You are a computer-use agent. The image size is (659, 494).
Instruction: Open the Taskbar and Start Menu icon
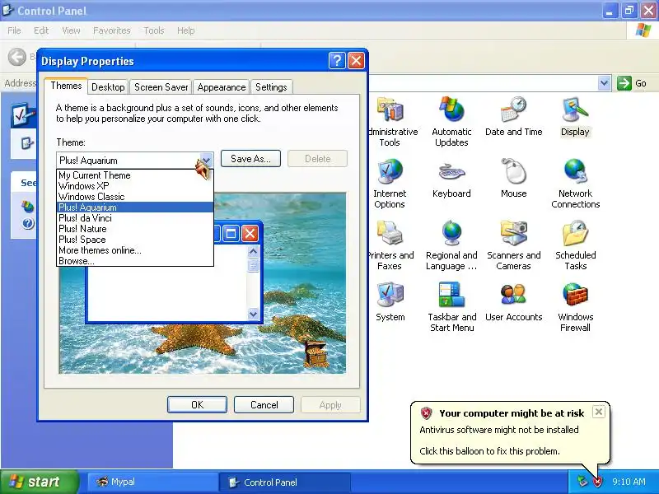coord(451,295)
